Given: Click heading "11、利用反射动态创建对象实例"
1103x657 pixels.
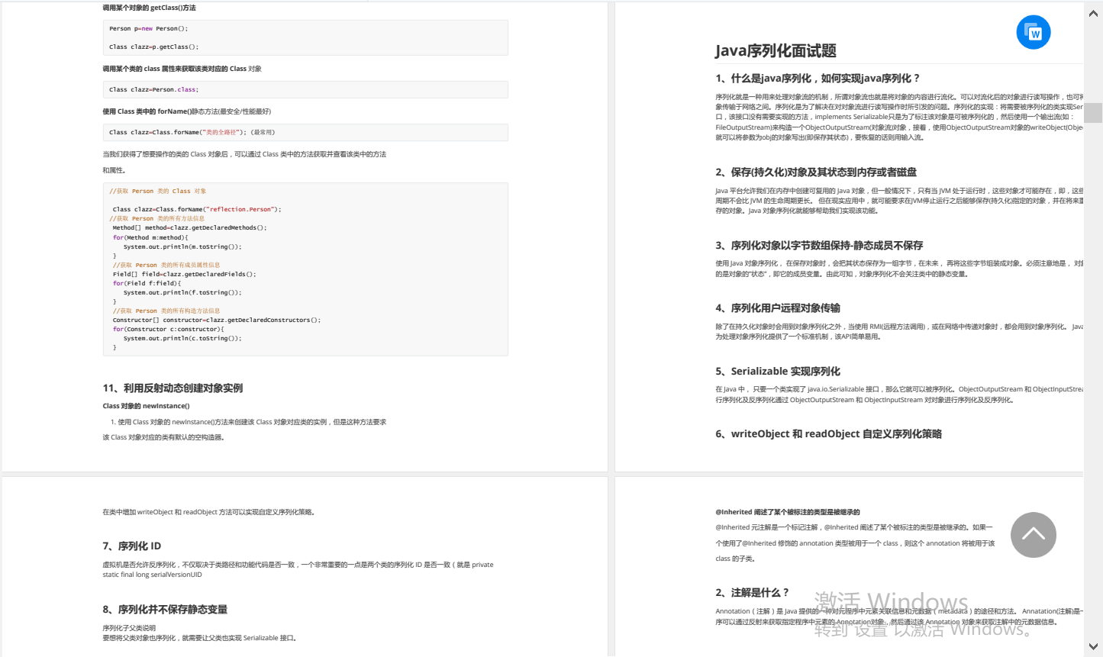Looking at the screenshot, I should (173, 388).
